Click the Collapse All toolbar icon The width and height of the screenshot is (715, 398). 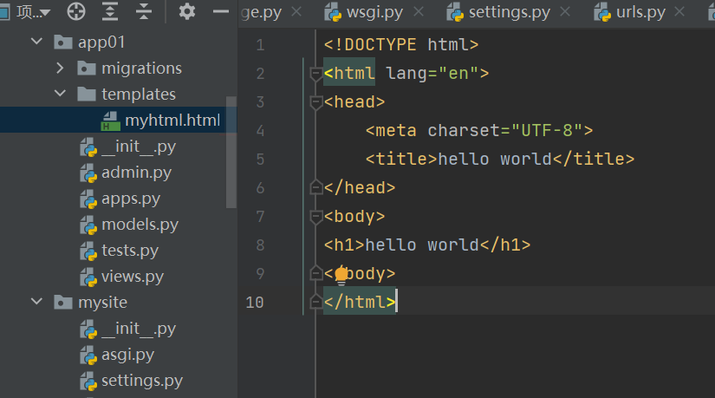pos(143,12)
